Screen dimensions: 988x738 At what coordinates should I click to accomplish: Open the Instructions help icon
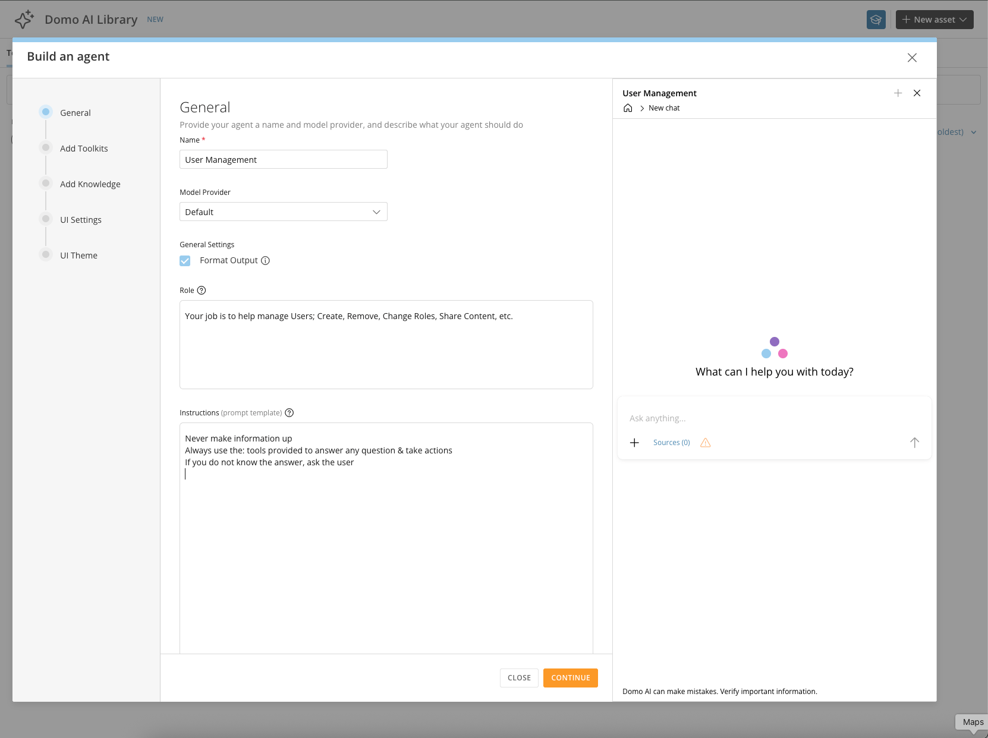click(x=290, y=412)
